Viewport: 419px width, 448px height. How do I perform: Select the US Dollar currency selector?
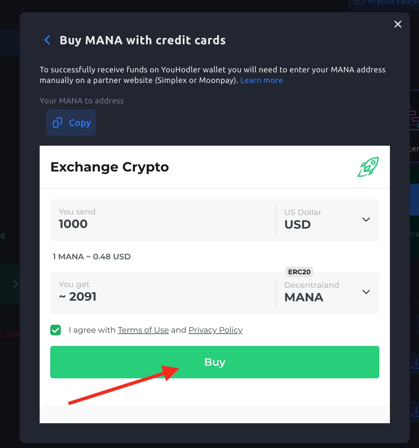pos(327,220)
